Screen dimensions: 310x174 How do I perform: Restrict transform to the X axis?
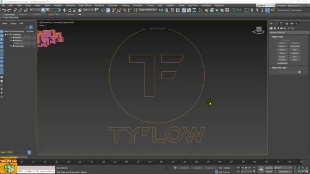pyautogui.click(x=252, y=10)
